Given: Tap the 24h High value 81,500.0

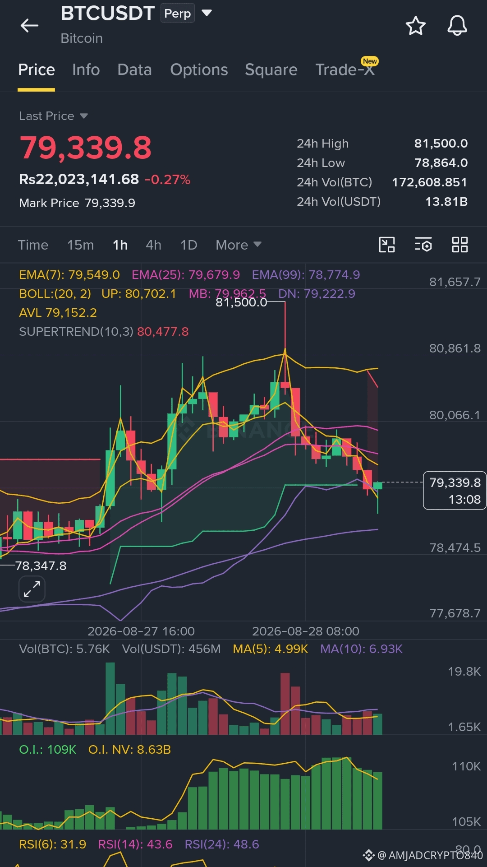Looking at the screenshot, I should point(441,144).
